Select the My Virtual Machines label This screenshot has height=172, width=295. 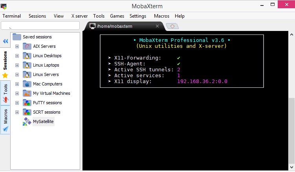[51, 93]
